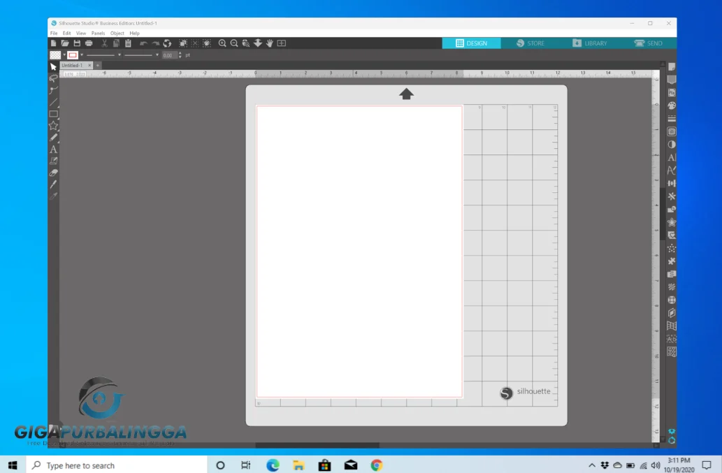
Task: Select the Untitled-1 document tab
Action: coord(72,66)
